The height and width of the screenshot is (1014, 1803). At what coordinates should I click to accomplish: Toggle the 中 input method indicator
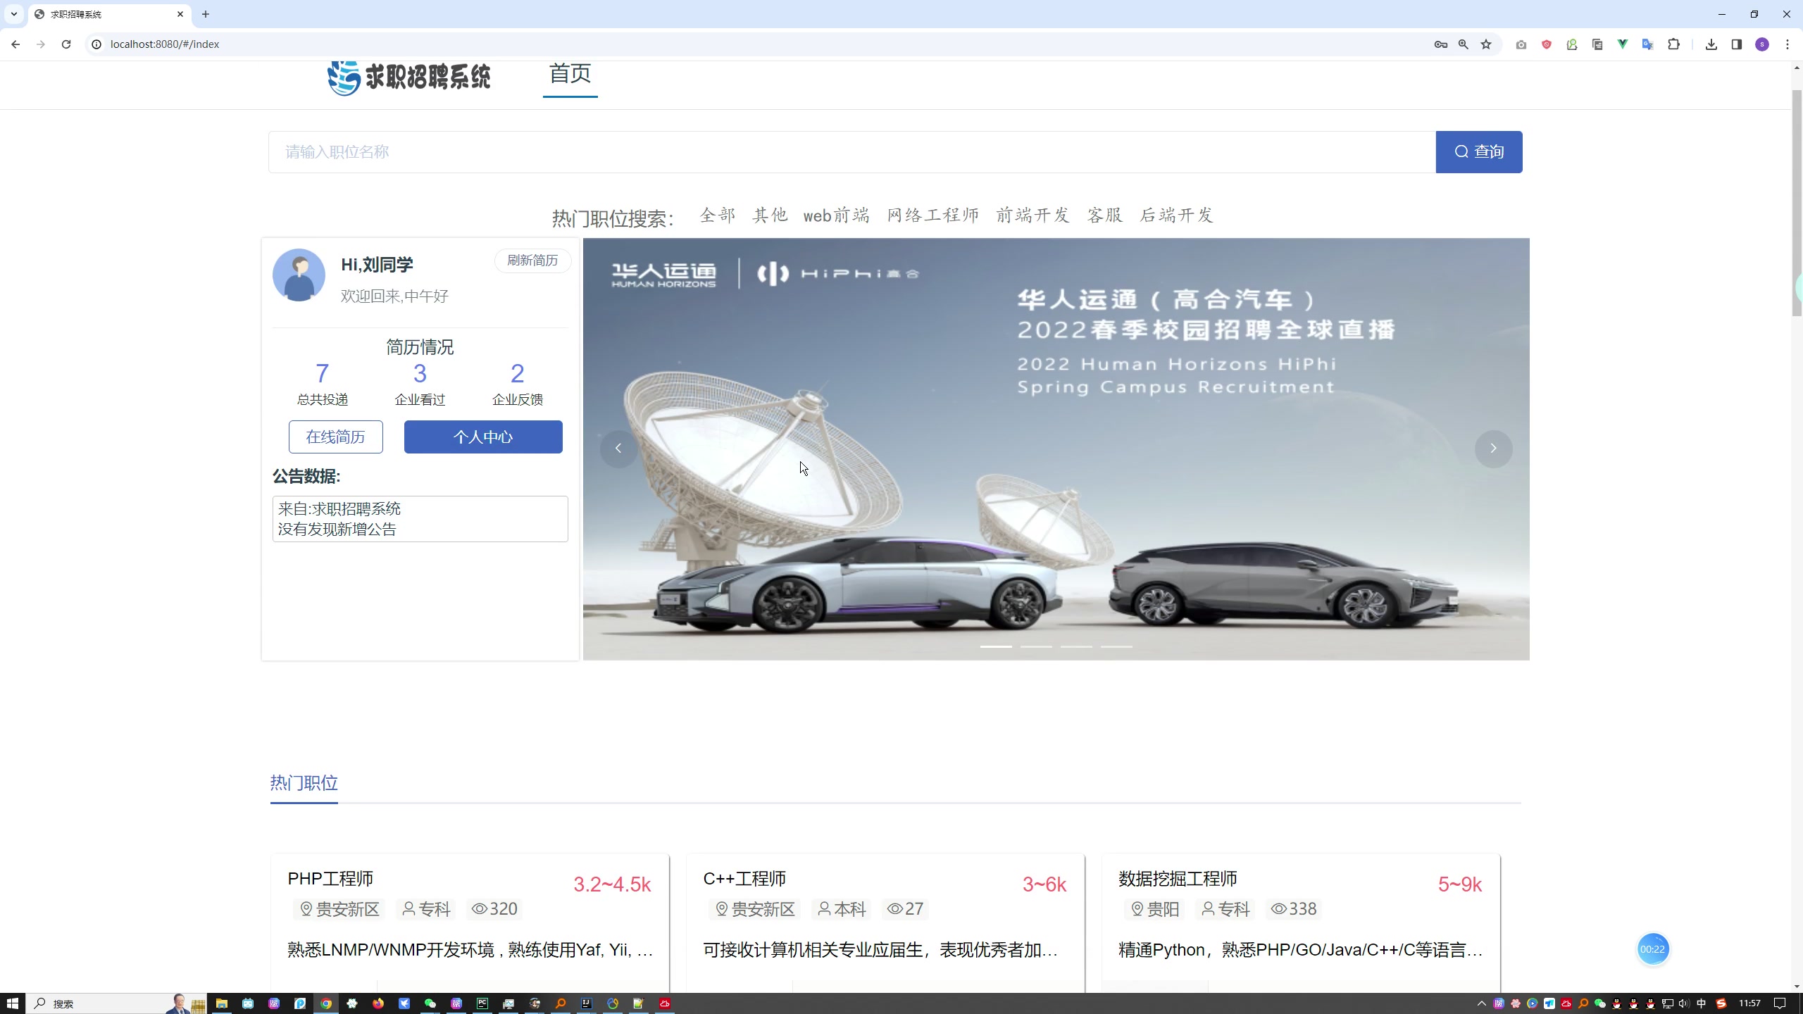coord(1702,1003)
